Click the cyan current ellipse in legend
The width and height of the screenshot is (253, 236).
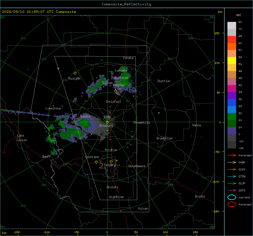click(232, 197)
